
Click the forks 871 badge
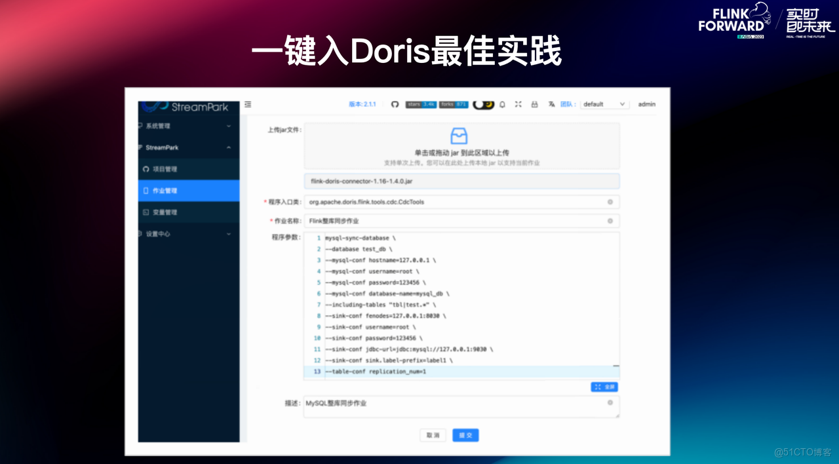(x=453, y=104)
